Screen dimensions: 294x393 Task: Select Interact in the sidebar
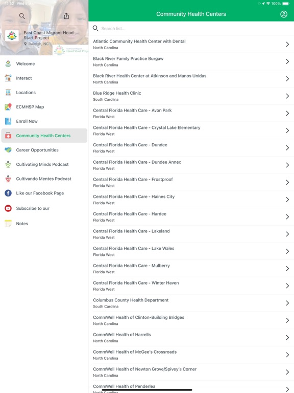[44, 78]
